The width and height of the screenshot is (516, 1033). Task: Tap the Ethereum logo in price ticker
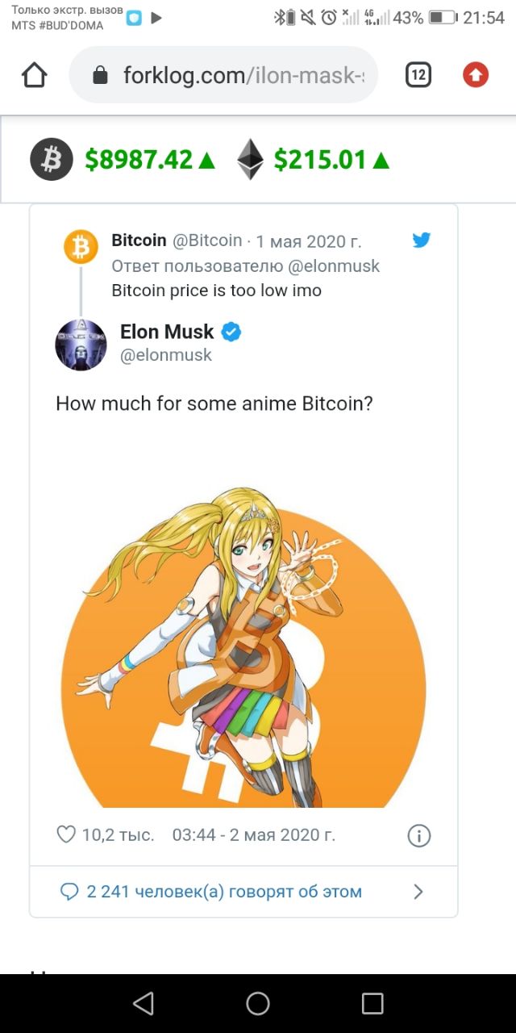[x=250, y=159]
